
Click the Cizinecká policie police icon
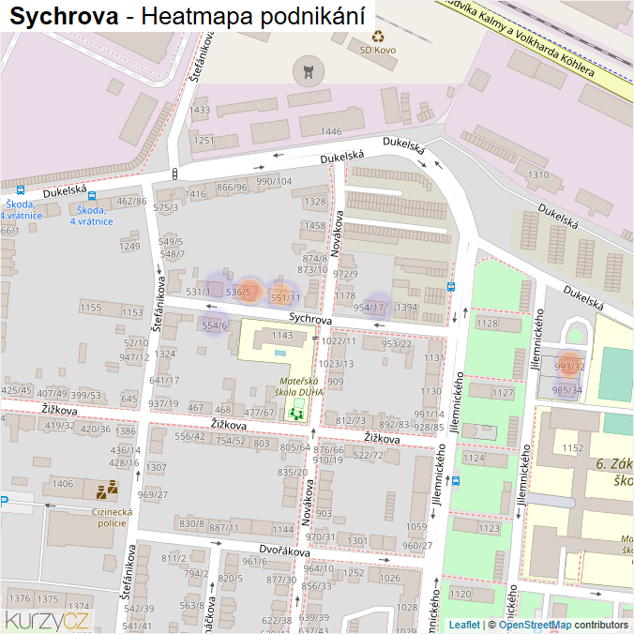tap(107, 490)
